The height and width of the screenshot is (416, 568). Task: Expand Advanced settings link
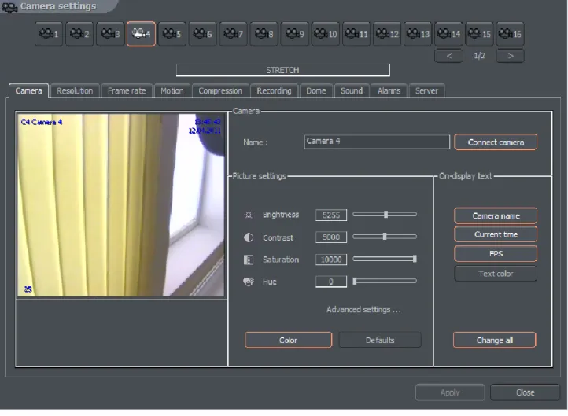(x=363, y=310)
